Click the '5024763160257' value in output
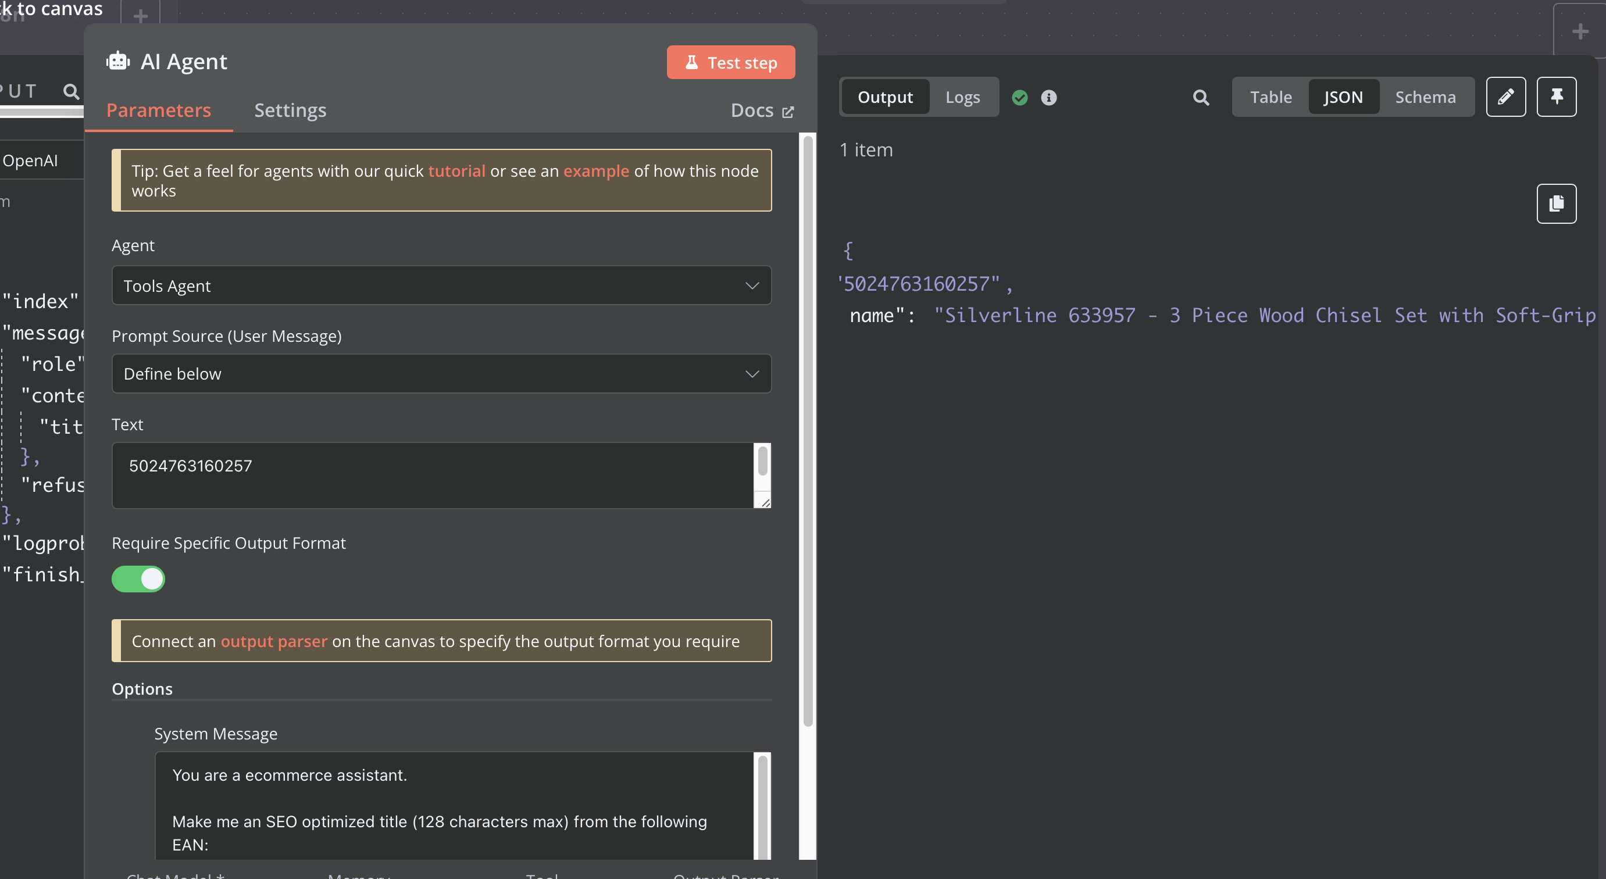1606x879 pixels. point(919,284)
